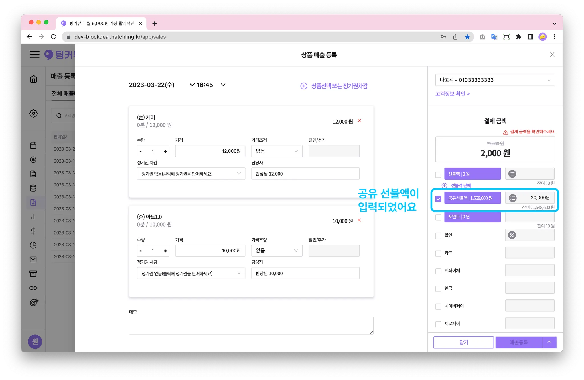
Task: Expand 정기권 차감 dropdown for (손) 아트1.0
Action: click(191, 273)
